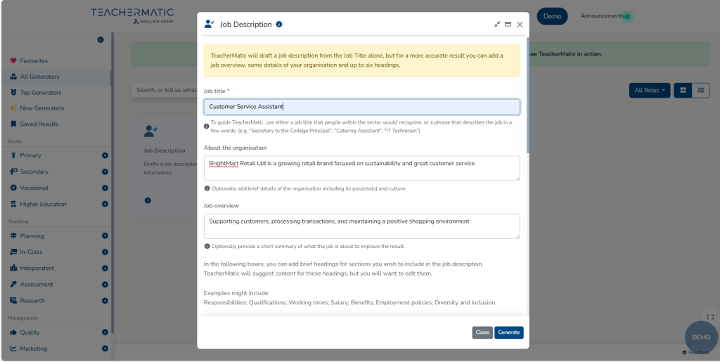Screen dimensions: 720x362
Task: Click the search generators field
Action: 164,90
